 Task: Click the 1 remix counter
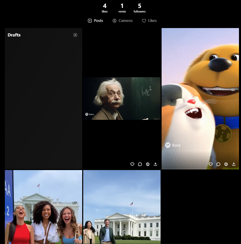click(122, 8)
